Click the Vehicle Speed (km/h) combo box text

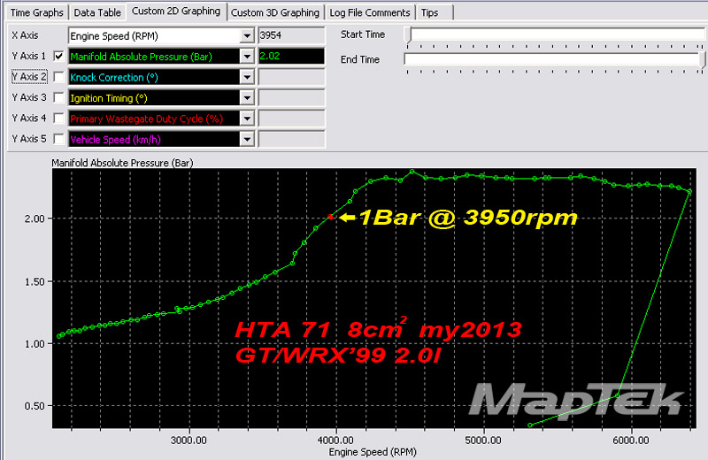pyautogui.click(x=116, y=140)
